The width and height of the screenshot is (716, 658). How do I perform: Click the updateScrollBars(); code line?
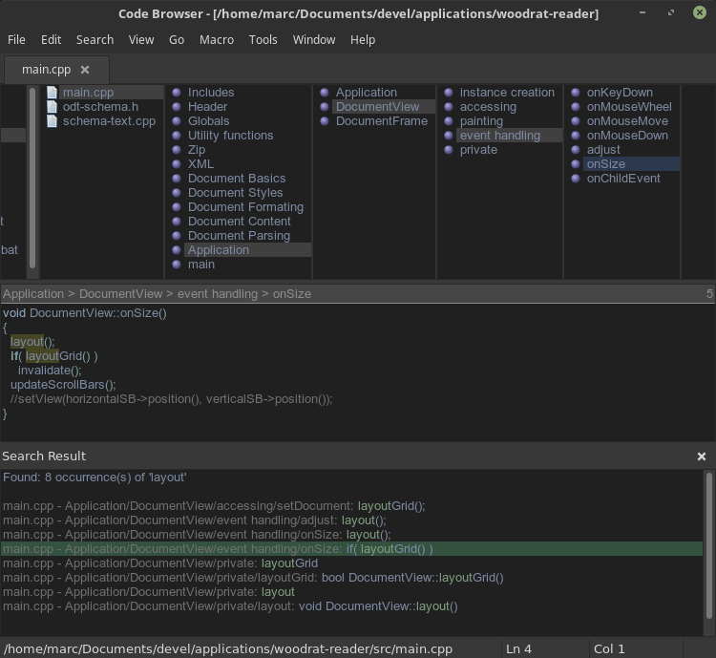[63, 385]
